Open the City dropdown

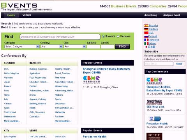click(x=75, y=46)
